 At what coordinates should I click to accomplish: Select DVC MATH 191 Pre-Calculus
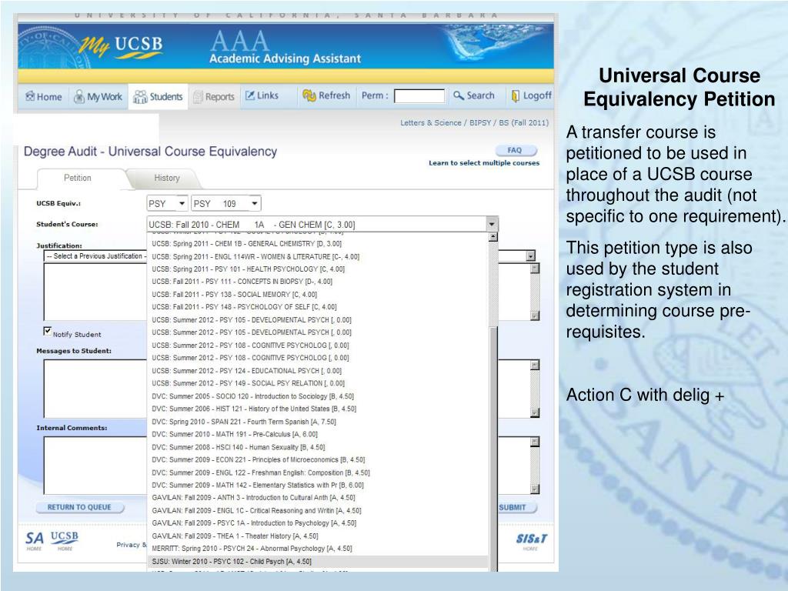coord(318,434)
